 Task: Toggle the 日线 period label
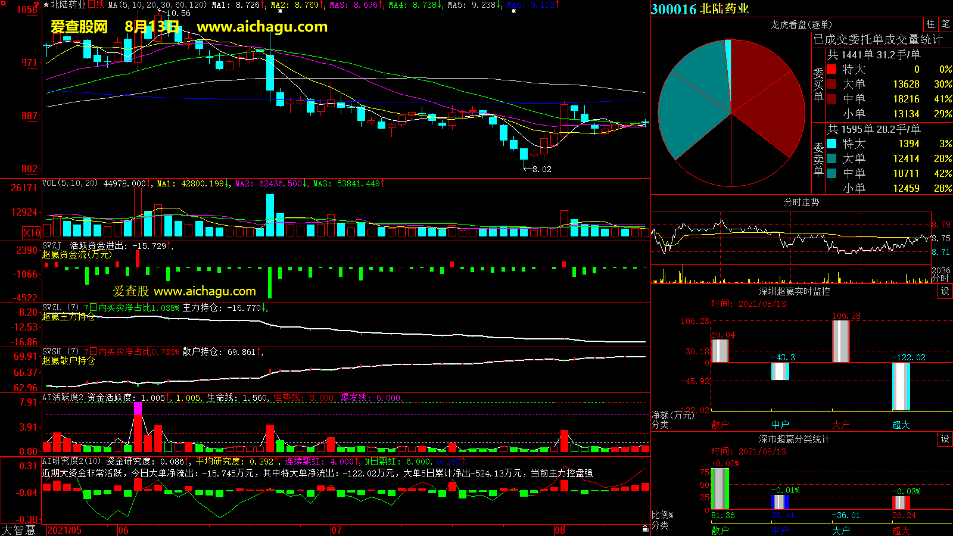[x=96, y=5]
